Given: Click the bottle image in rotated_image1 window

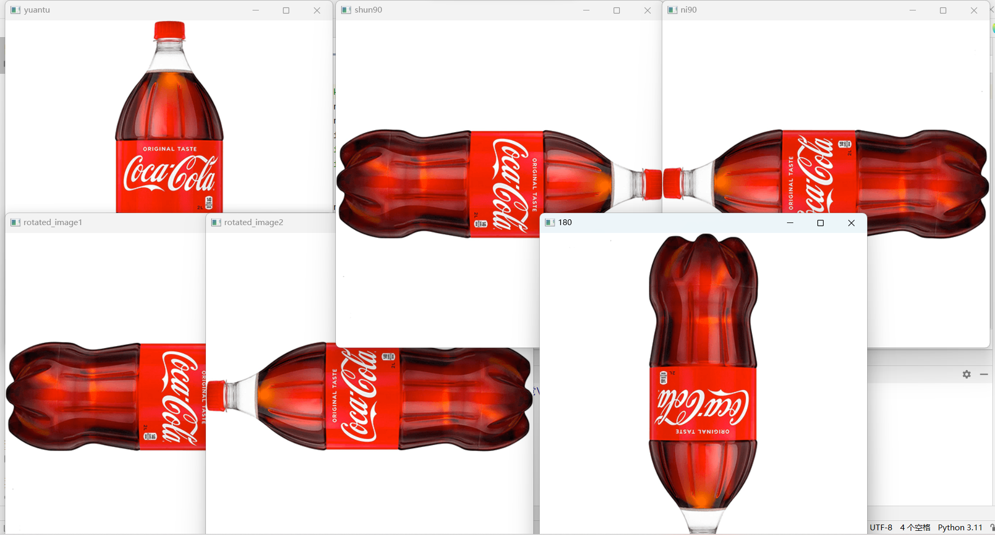Looking at the screenshot, I should [106, 396].
